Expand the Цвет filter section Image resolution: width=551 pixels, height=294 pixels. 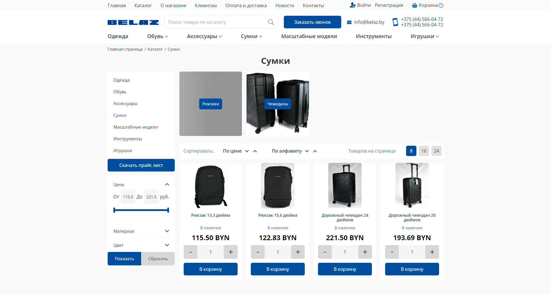[x=167, y=245]
